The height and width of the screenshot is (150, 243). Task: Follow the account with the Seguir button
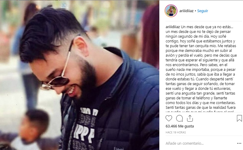[203, 11]
